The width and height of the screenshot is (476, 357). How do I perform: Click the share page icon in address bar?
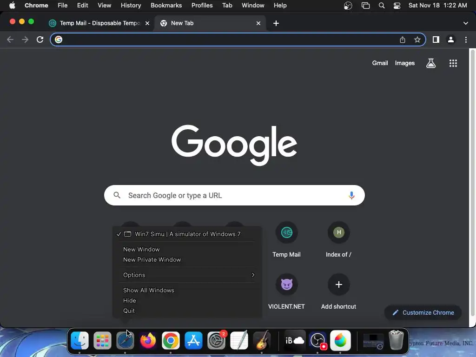tap(403, 40)
